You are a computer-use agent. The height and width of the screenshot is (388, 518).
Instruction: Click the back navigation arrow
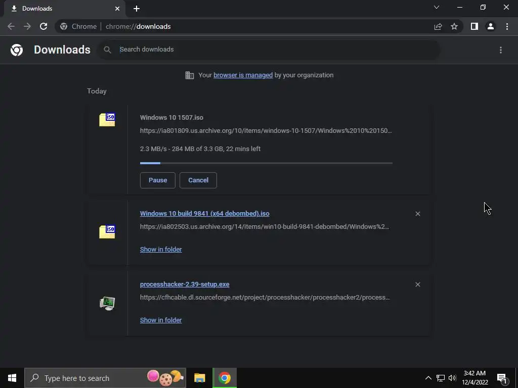tap(11, 26)
